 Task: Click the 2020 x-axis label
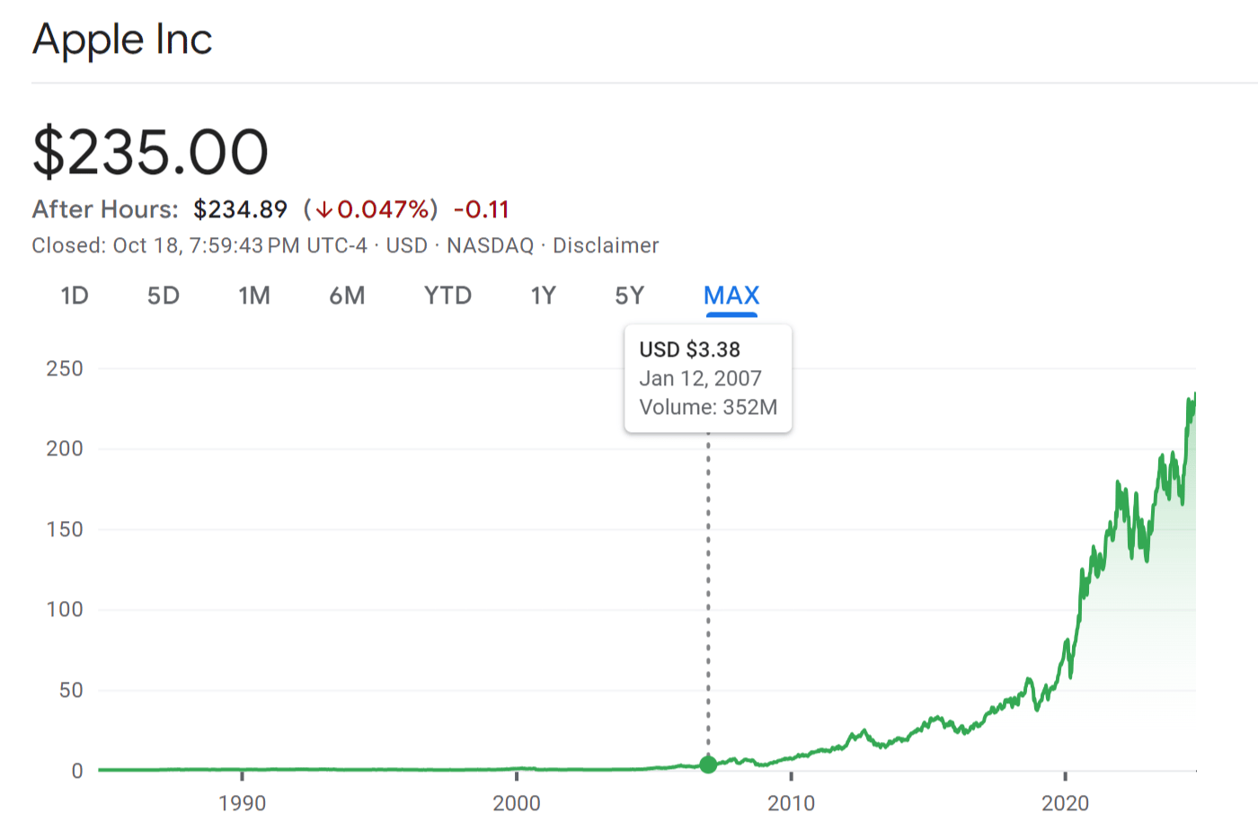click(1065, 802)
